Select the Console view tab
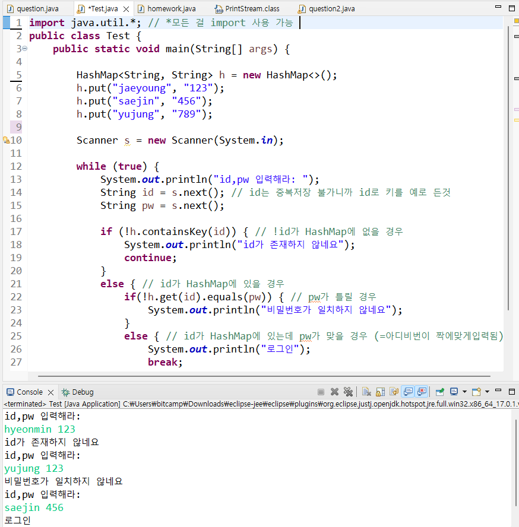Screen dimensions: 519x527 click(30, 392)
